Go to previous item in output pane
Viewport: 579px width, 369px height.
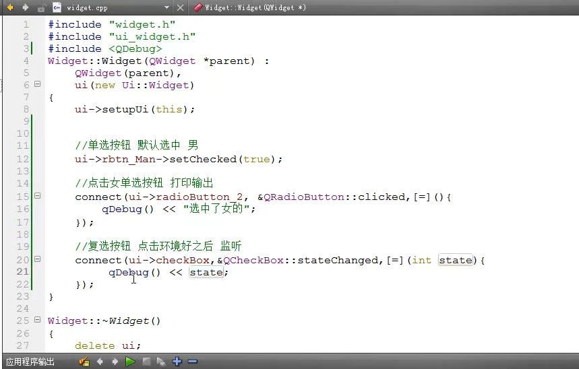(100, 362)
